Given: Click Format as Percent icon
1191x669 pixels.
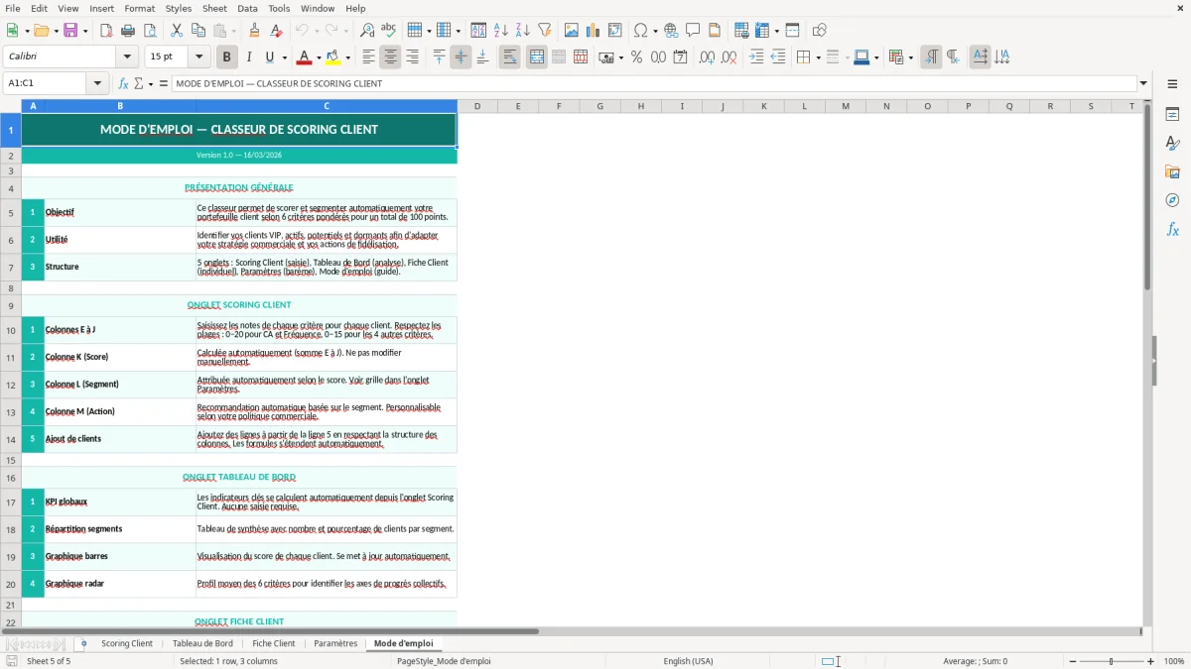Looking at the screenshot, I should [636, 57].
